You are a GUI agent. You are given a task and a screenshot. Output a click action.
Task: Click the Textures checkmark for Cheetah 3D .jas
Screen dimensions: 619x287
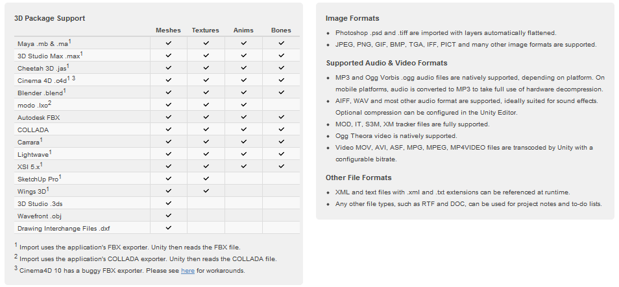(206, 68)
